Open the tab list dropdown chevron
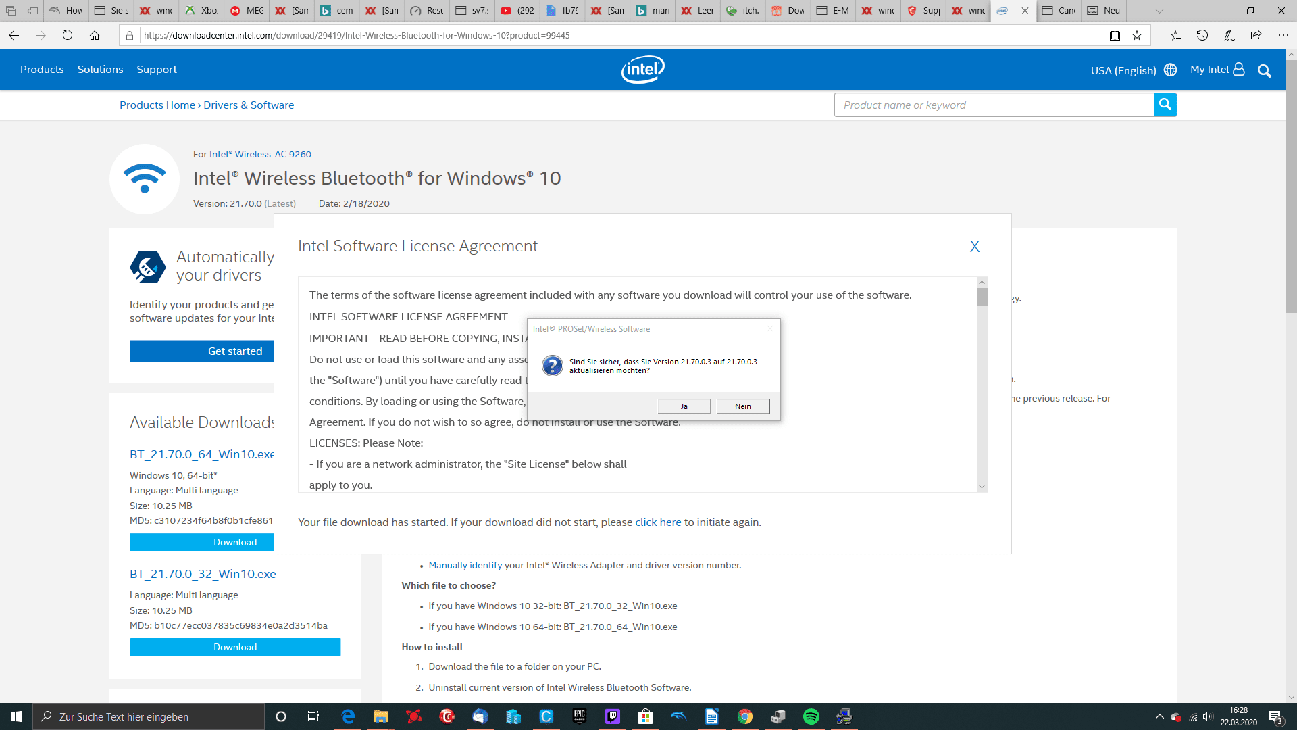The image size is (1297, 730). click(x=1159, y=11)
